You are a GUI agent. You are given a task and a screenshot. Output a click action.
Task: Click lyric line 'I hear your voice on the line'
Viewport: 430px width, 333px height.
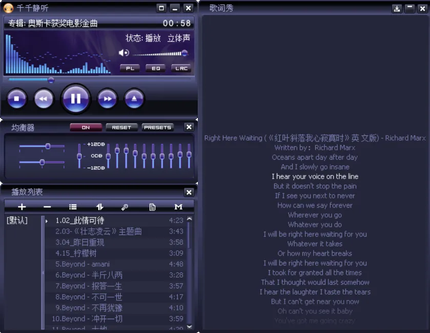(x=315, y=177)
